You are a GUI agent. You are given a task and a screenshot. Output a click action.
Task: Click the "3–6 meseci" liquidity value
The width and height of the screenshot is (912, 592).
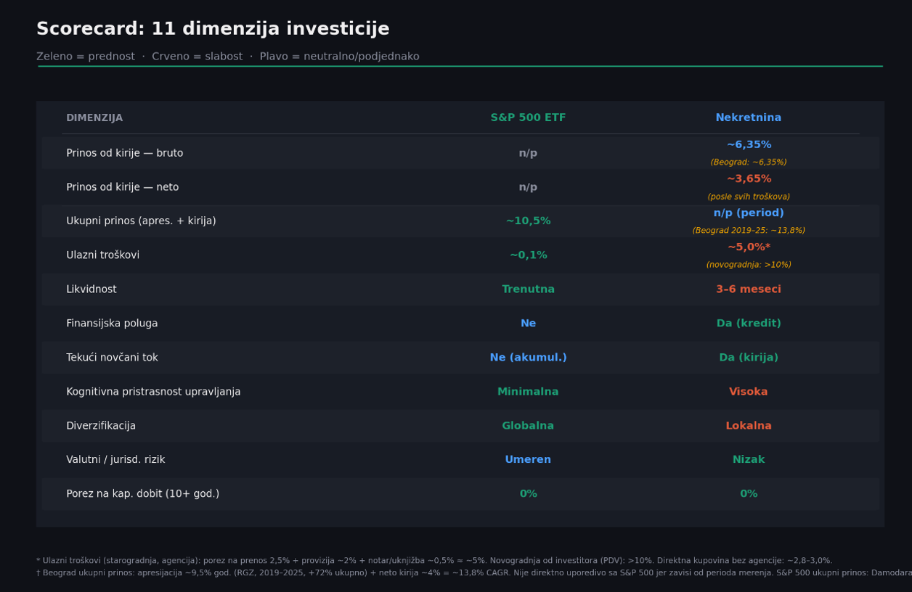coord(749,289)
